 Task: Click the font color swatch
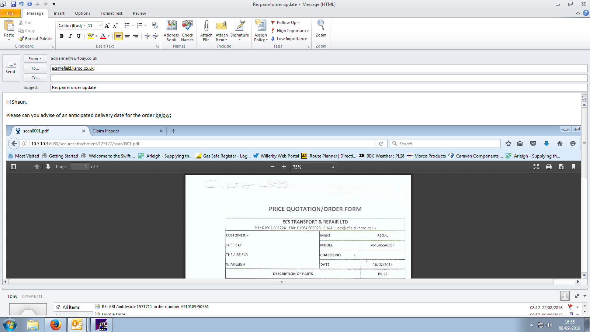point(103,36)
